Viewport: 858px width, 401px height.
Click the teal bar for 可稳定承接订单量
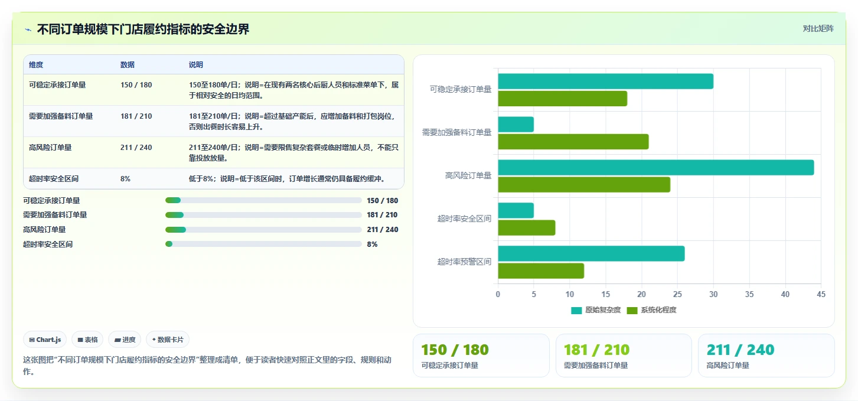(x=606, y=81)
